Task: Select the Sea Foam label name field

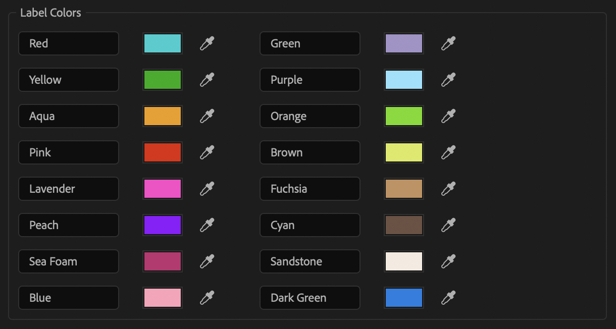Action: [68, 261]
